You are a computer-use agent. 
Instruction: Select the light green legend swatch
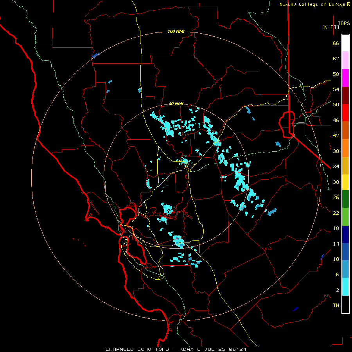point(345,217)
